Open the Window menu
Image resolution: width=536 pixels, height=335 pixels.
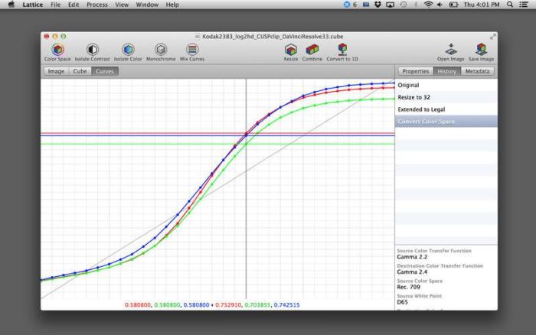(147, 5)
